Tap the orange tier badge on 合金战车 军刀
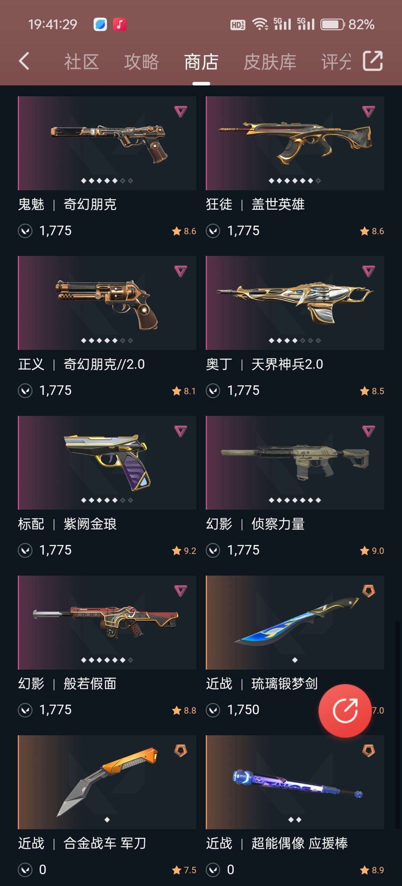402x886 pixels. pyautogui.click(x=181, y=751)
